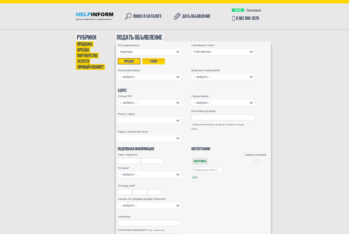Open the HELPINFORM logo homepage

(x=95, y=16)
